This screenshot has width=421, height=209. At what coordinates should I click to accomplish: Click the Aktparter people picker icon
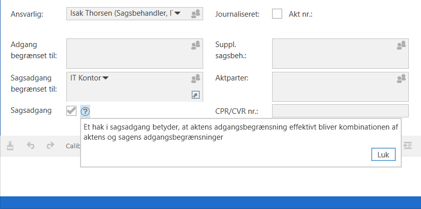tap(401, 78)
